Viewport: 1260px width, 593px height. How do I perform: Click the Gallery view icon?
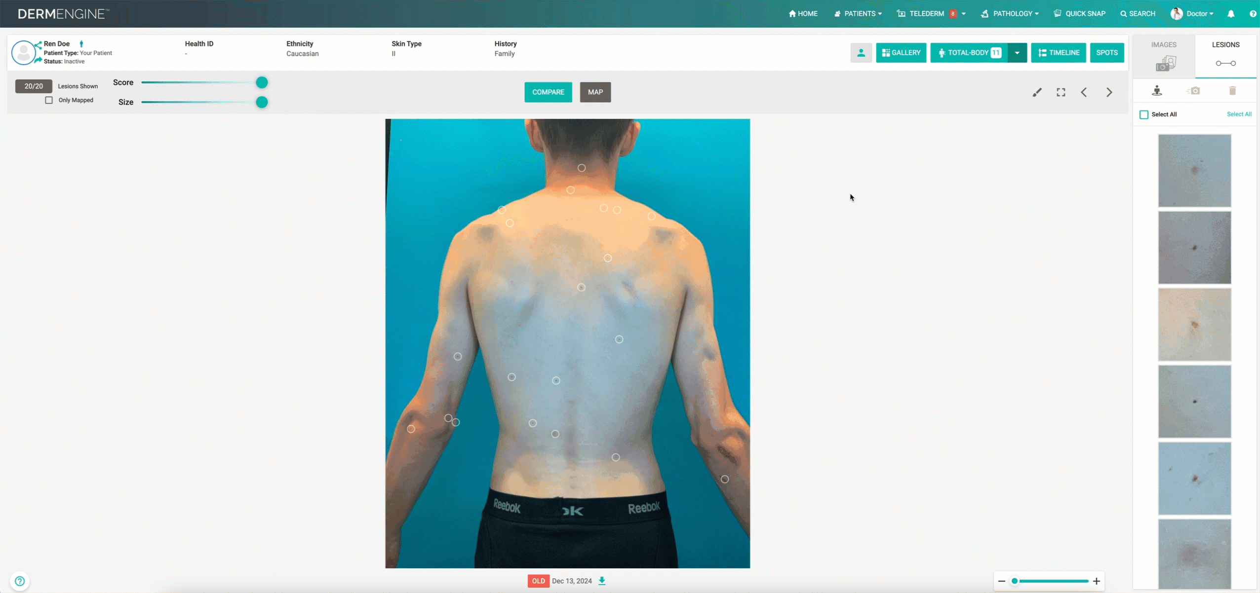[901, 52]
